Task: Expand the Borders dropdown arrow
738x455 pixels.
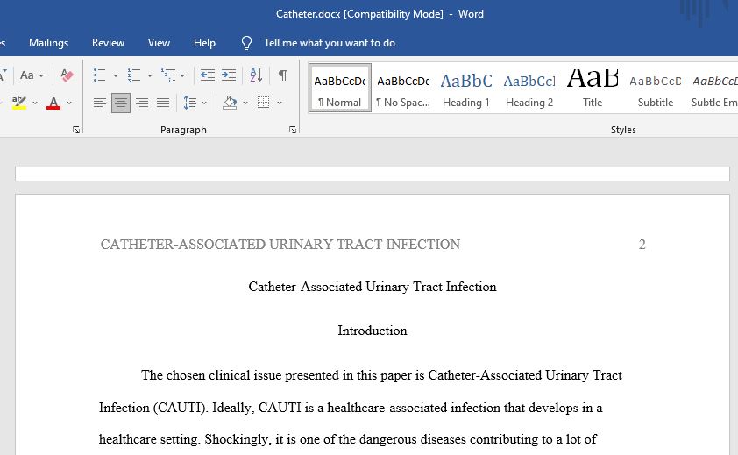Action: coord(280,103)
